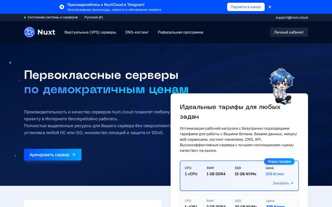This screenshot has height=207, width=332.
Task: Click the "Лидер продаж" badge
Action: click(279, 161)
